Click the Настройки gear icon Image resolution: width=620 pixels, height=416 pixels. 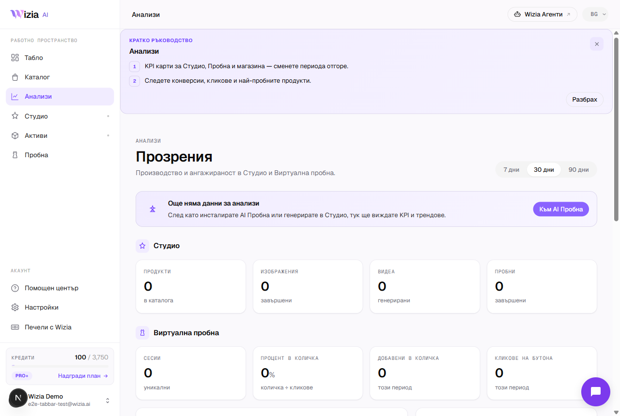[15, 307]
